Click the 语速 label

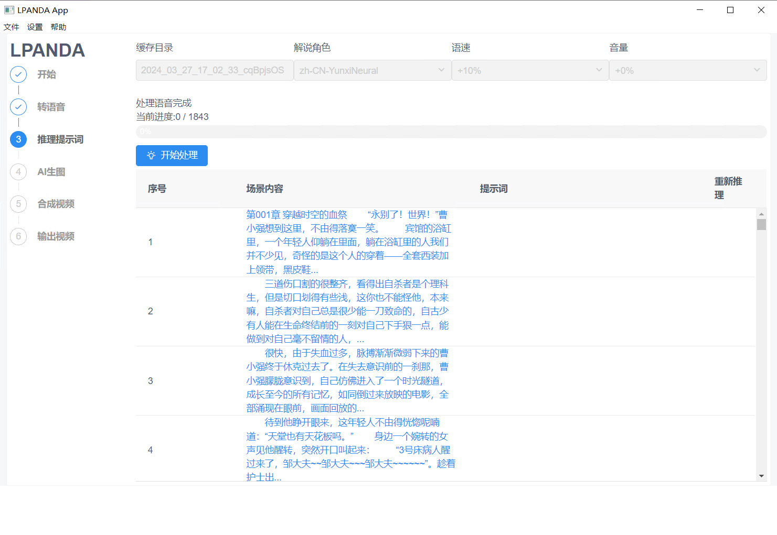pyautogui.click(x=461, y=48)
